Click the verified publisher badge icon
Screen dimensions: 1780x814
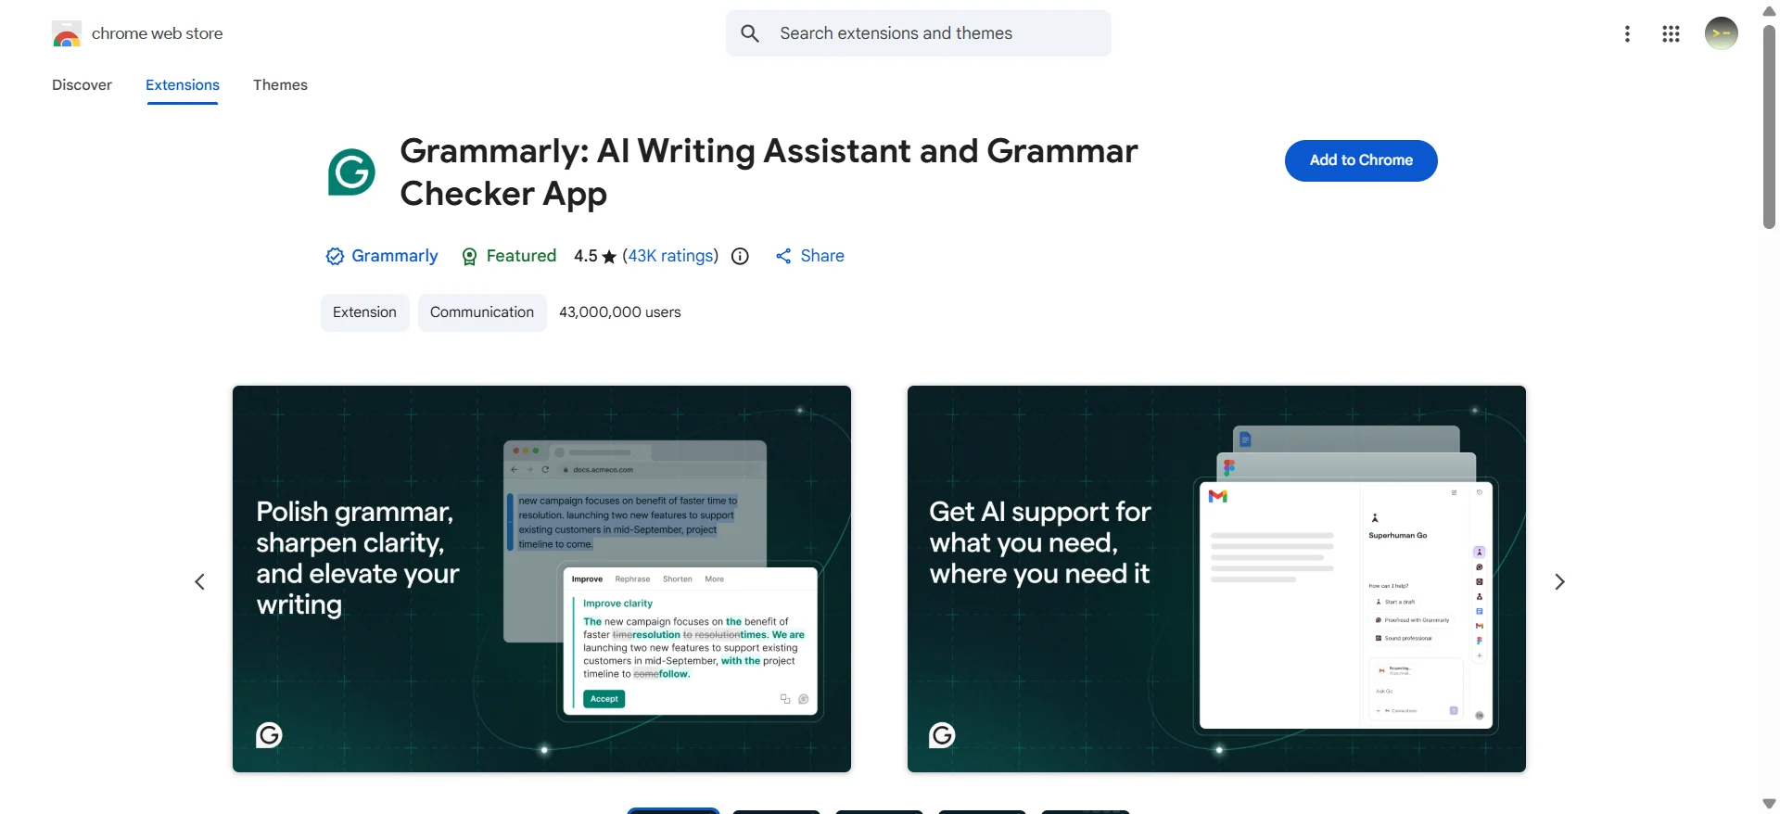tap(335, 256)
